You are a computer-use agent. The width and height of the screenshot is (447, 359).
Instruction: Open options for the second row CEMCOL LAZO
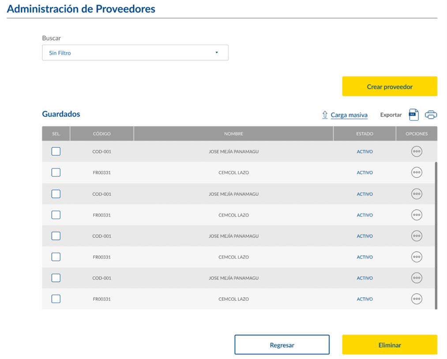[417, 173]
